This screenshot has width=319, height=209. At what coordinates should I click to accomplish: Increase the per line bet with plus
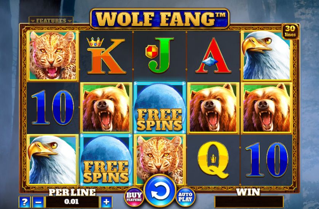coord(106,202)
